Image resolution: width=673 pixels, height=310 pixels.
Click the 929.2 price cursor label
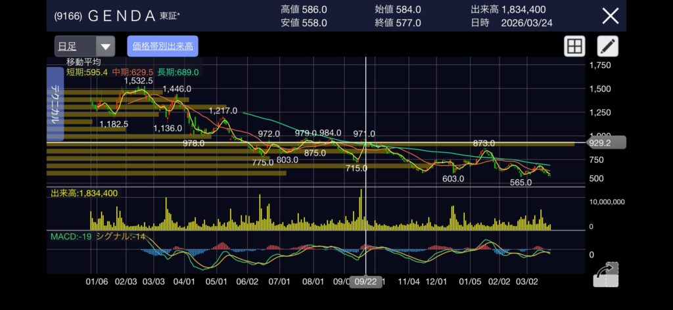pyautogui.click(x=601, y=142)
